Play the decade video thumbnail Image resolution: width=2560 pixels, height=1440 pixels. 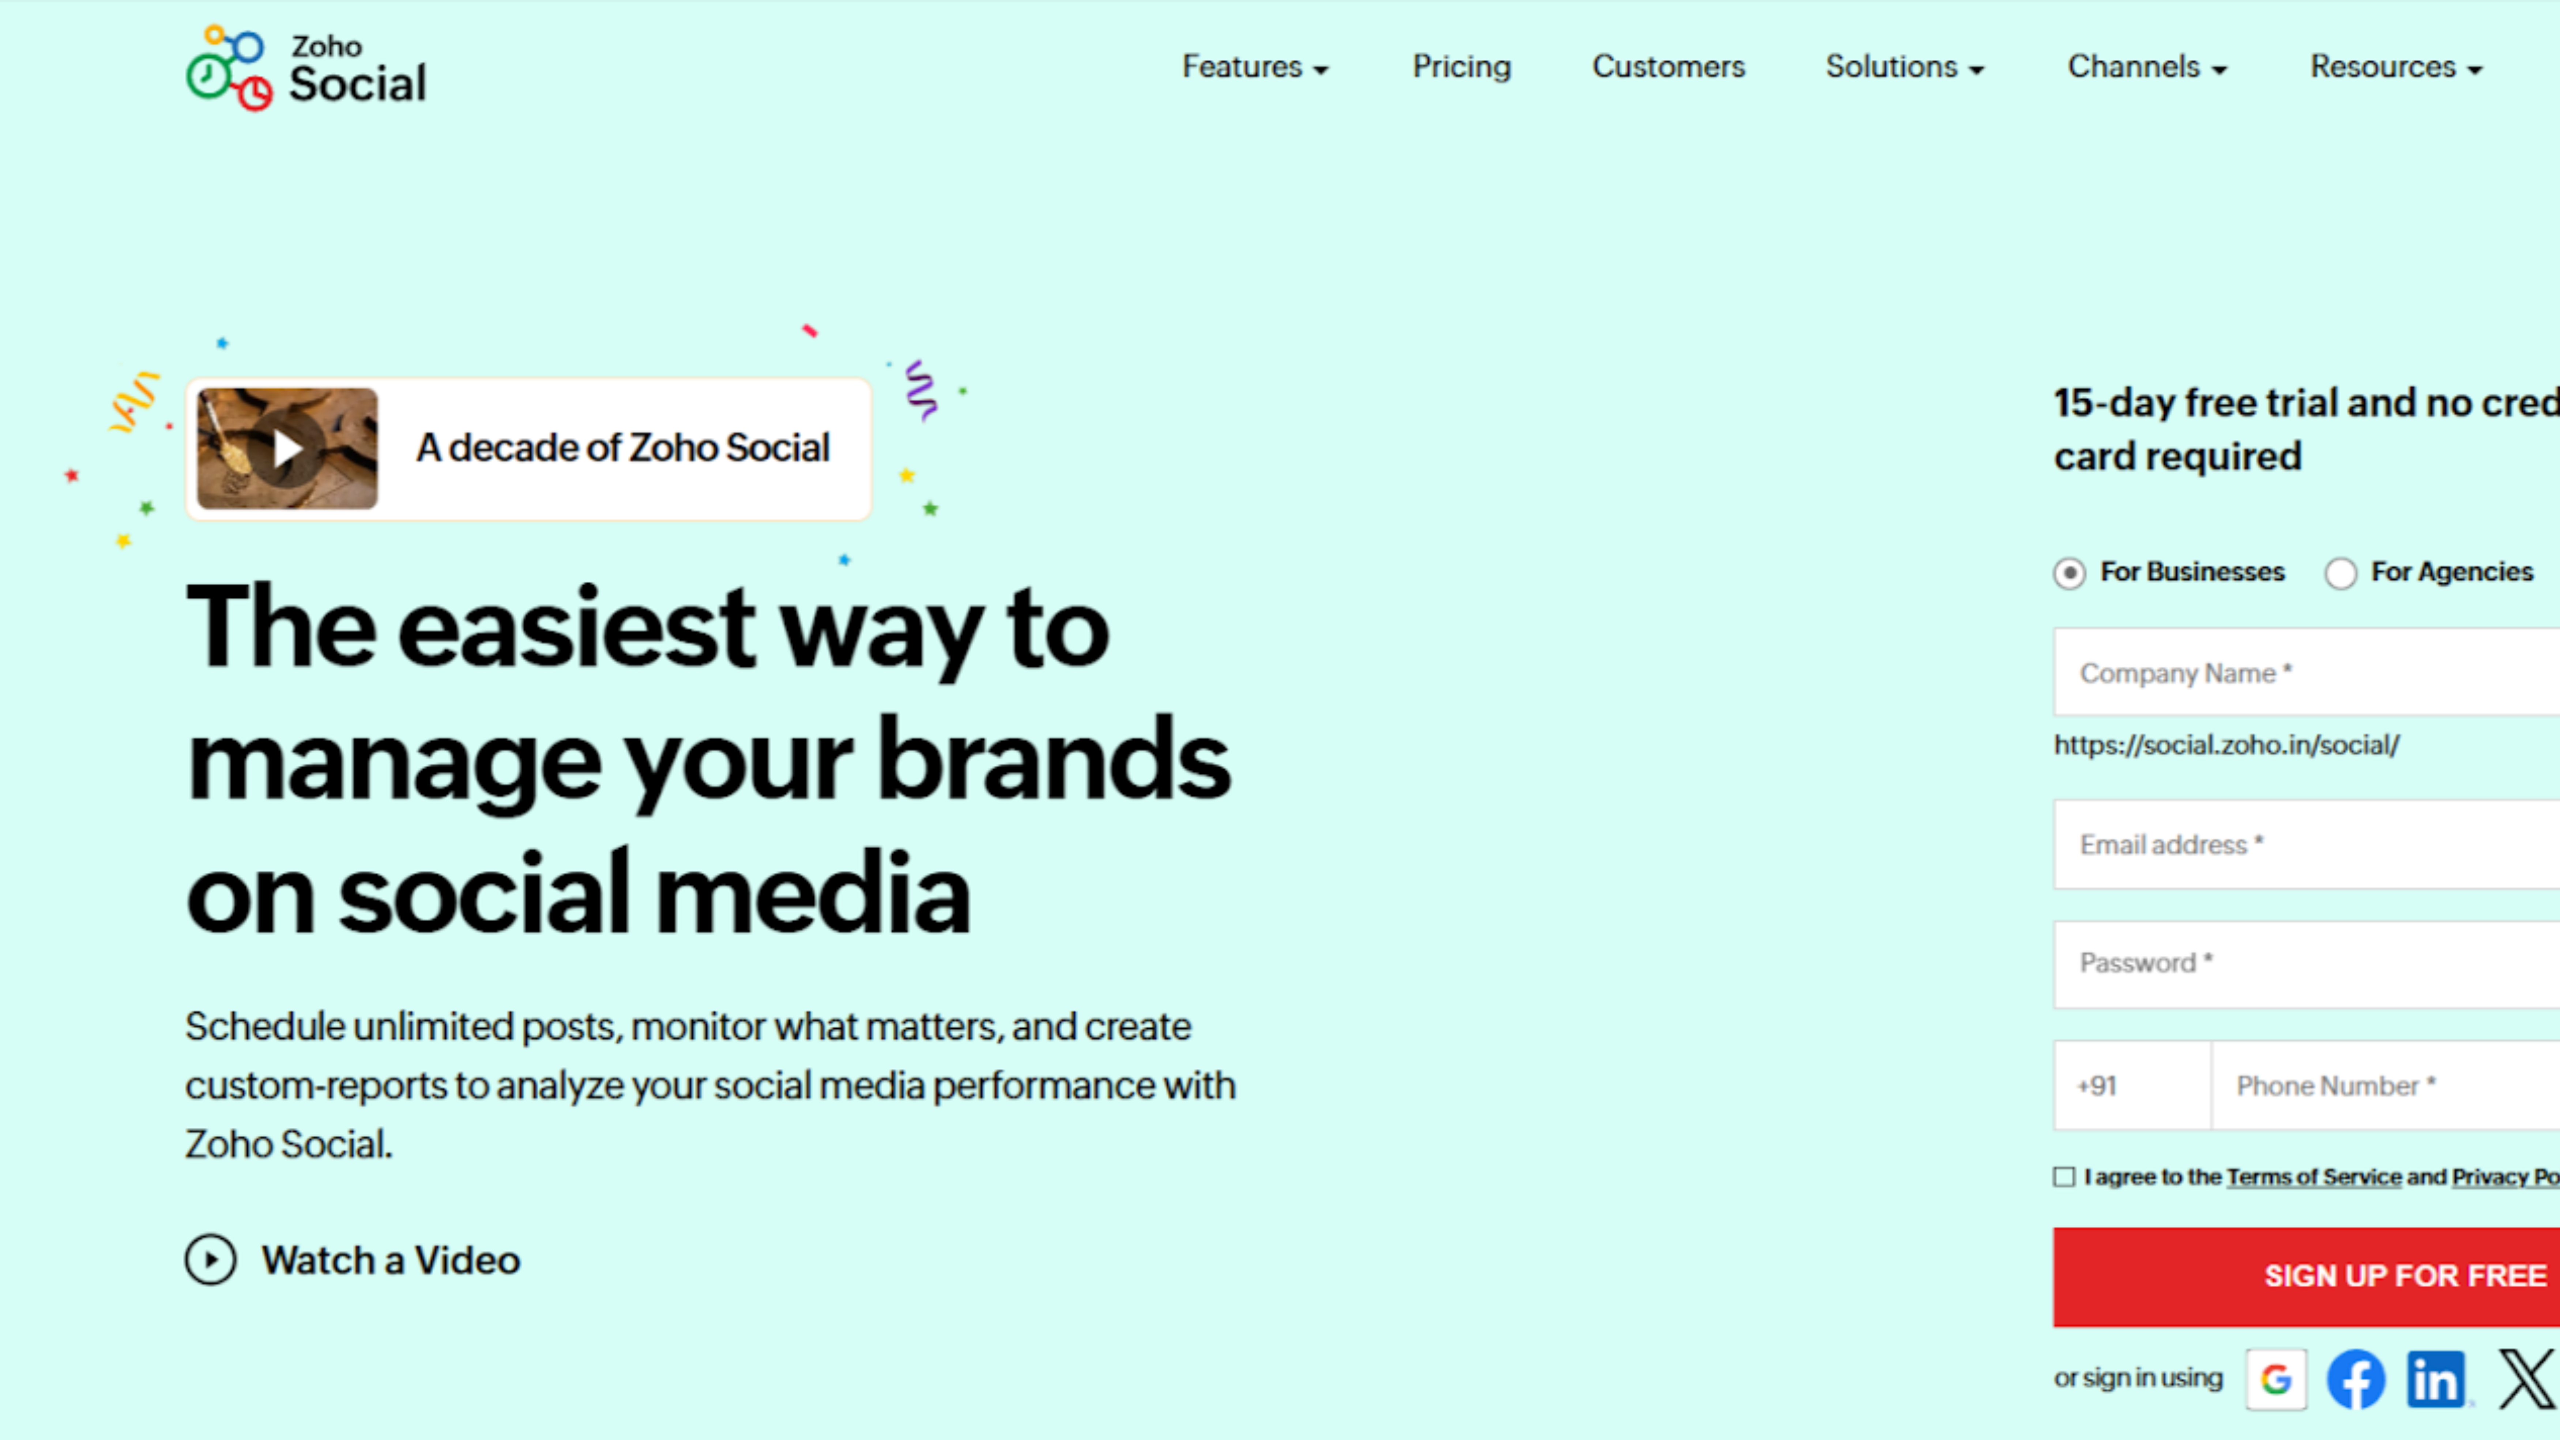[287, 448]
